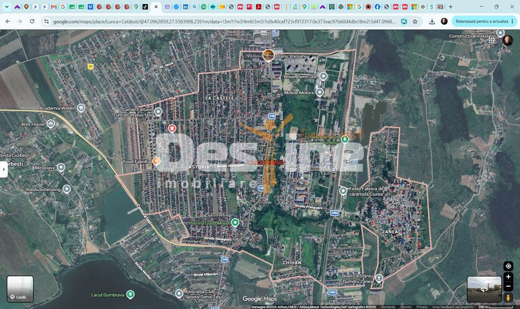The height and width of the screenshot is (309, 520).
Task: Open the Pegman Street View control
Action: pos(508,297)
